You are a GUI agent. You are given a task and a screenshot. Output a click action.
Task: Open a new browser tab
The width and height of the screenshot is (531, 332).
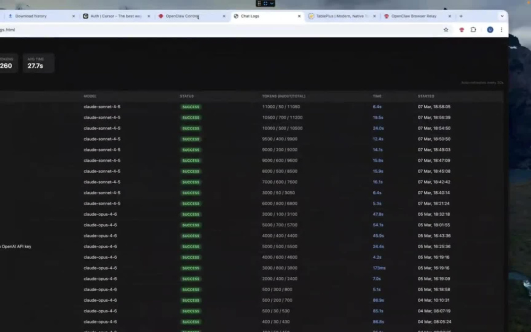pyautogui.click(x=461, y=16)
